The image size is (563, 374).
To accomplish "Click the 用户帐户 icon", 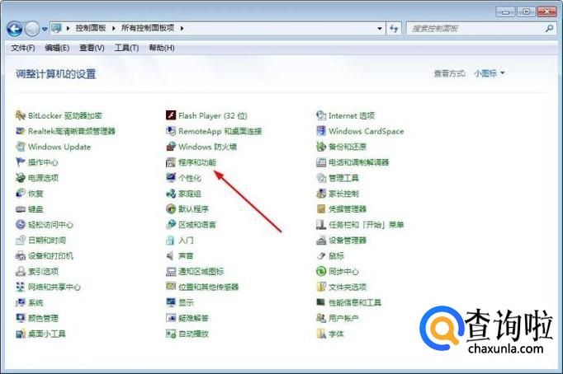I will click(320, 318).
